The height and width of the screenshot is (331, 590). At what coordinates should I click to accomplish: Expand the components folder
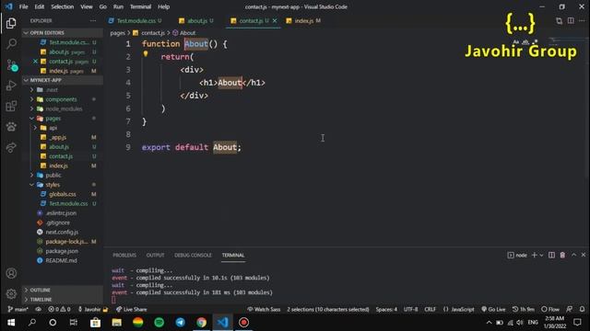61,99
